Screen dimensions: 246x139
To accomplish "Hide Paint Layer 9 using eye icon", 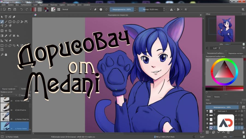I will click(x=207, y=111).
